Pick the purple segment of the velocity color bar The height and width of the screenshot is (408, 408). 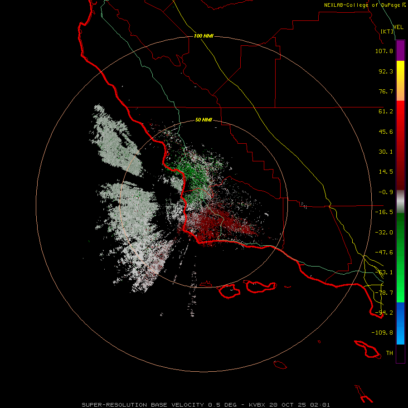point(400,50)
